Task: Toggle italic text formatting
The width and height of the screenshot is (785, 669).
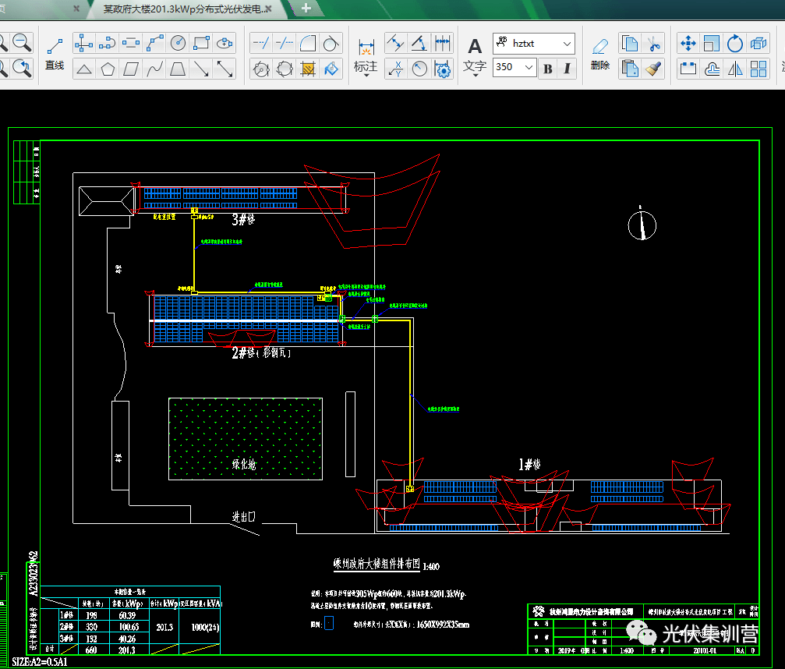Action: click(x=567, y=68)
